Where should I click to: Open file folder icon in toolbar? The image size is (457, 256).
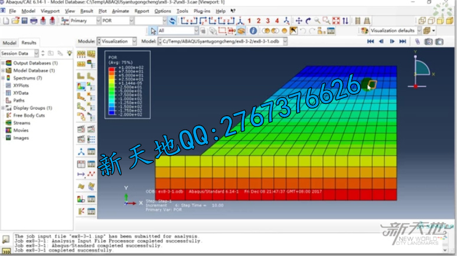15,21
